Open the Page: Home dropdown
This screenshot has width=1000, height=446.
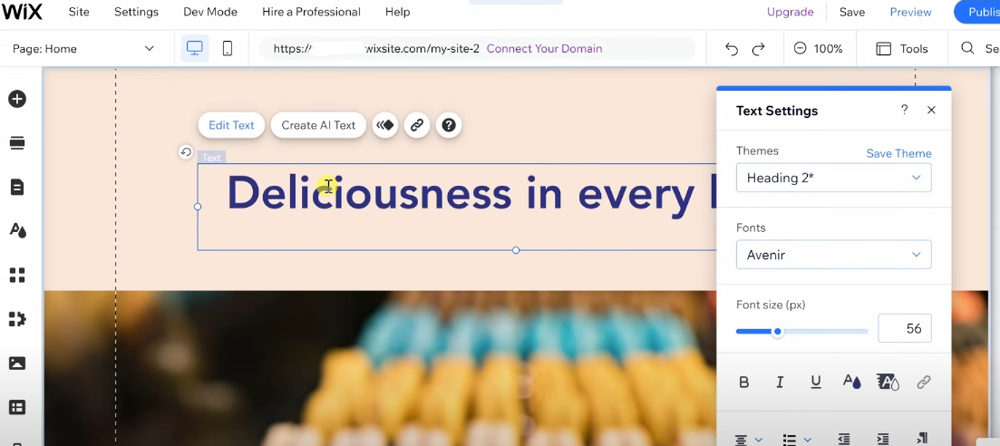[x=83, y=48]
